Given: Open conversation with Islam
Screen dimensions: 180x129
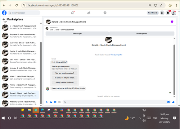Looking at the screenshot, I should pos(20,78).
